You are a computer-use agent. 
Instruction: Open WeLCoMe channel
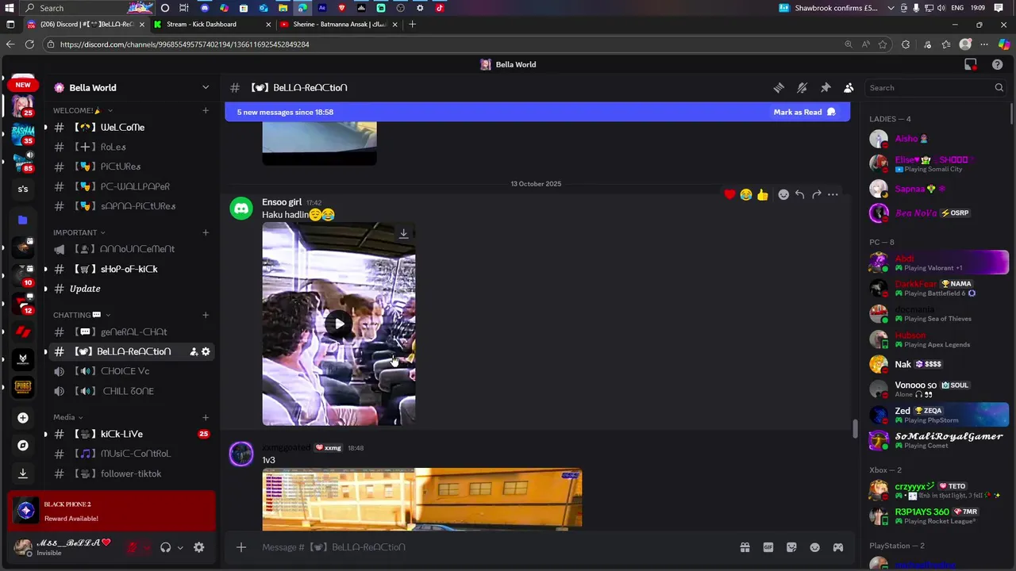[131, 127]
